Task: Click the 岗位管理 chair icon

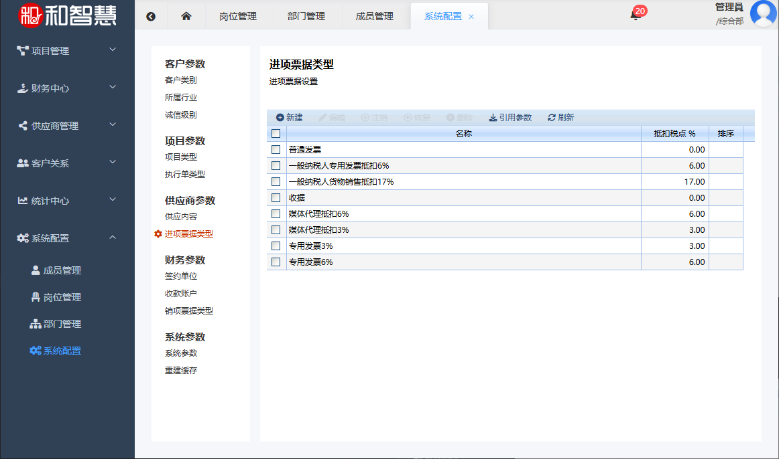Action: click(36, 297)
